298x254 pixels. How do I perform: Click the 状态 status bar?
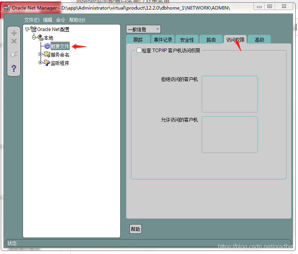(148, 243)
